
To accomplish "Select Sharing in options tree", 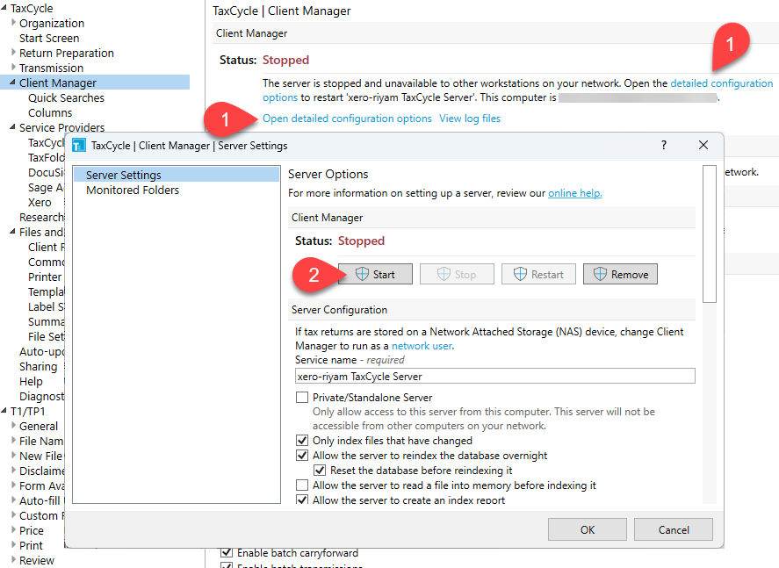I will point(39,366).
